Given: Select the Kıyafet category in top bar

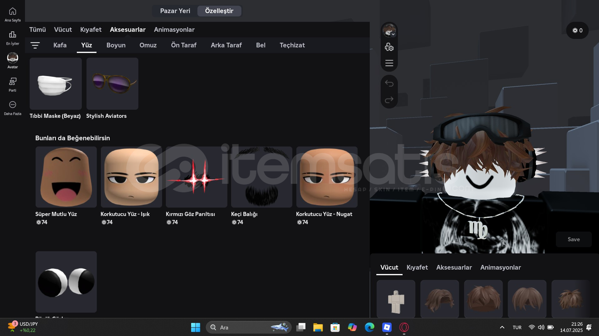Looking at the screenshot, I should coord(91,30).
